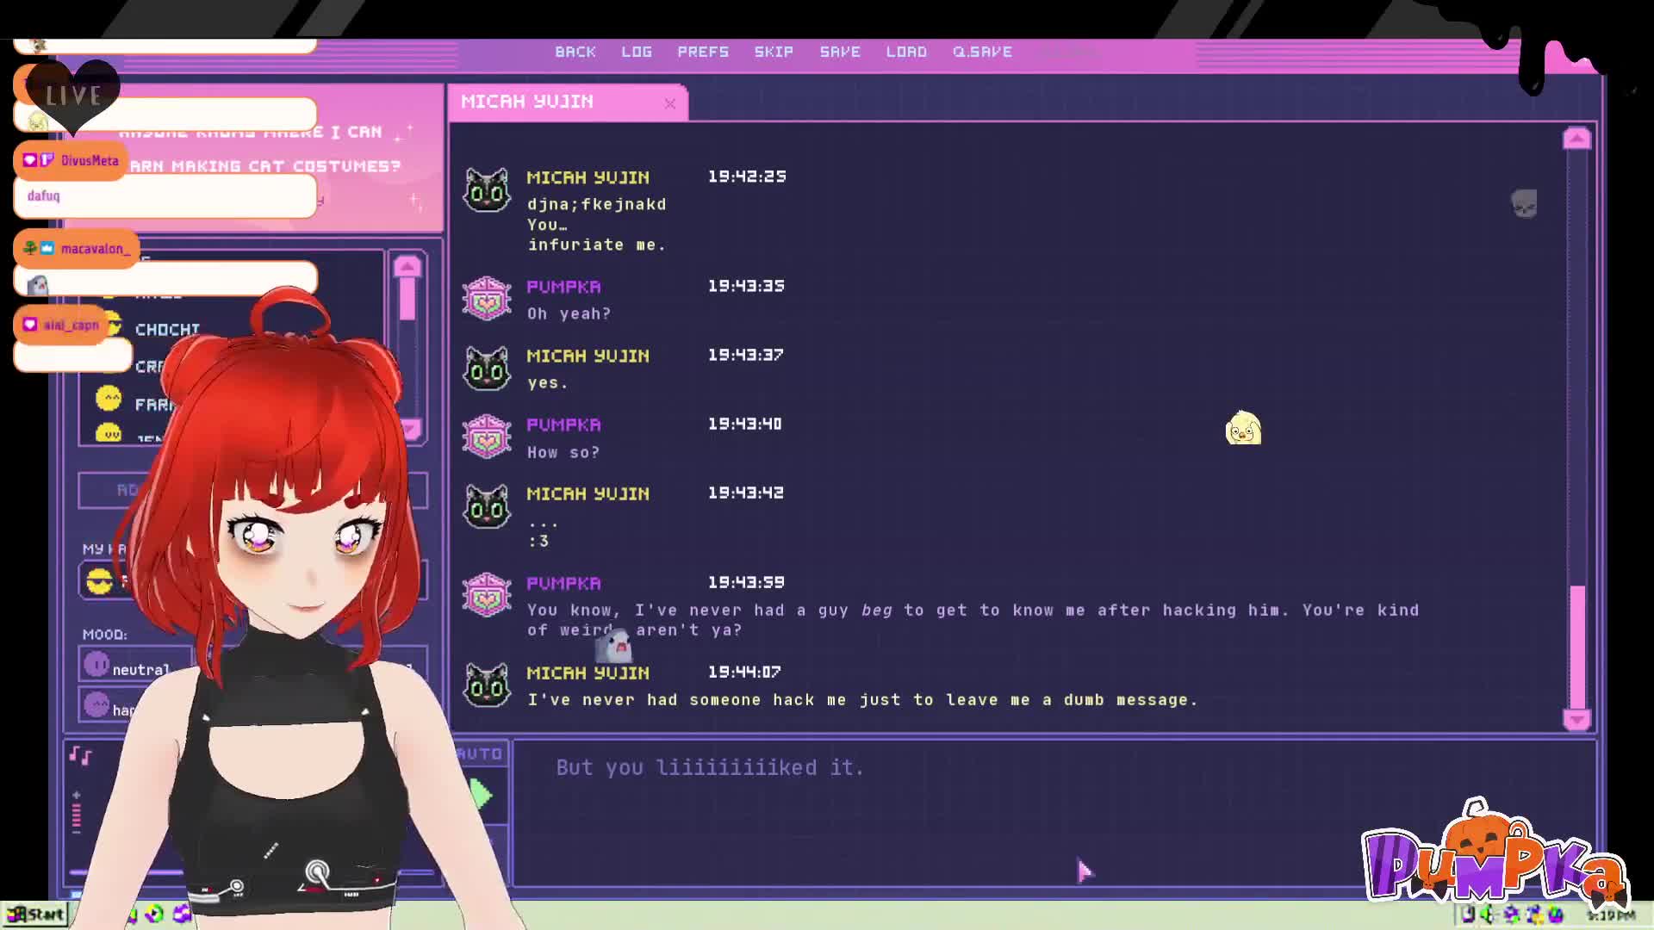Open the LOG menu item

[637, 52]
